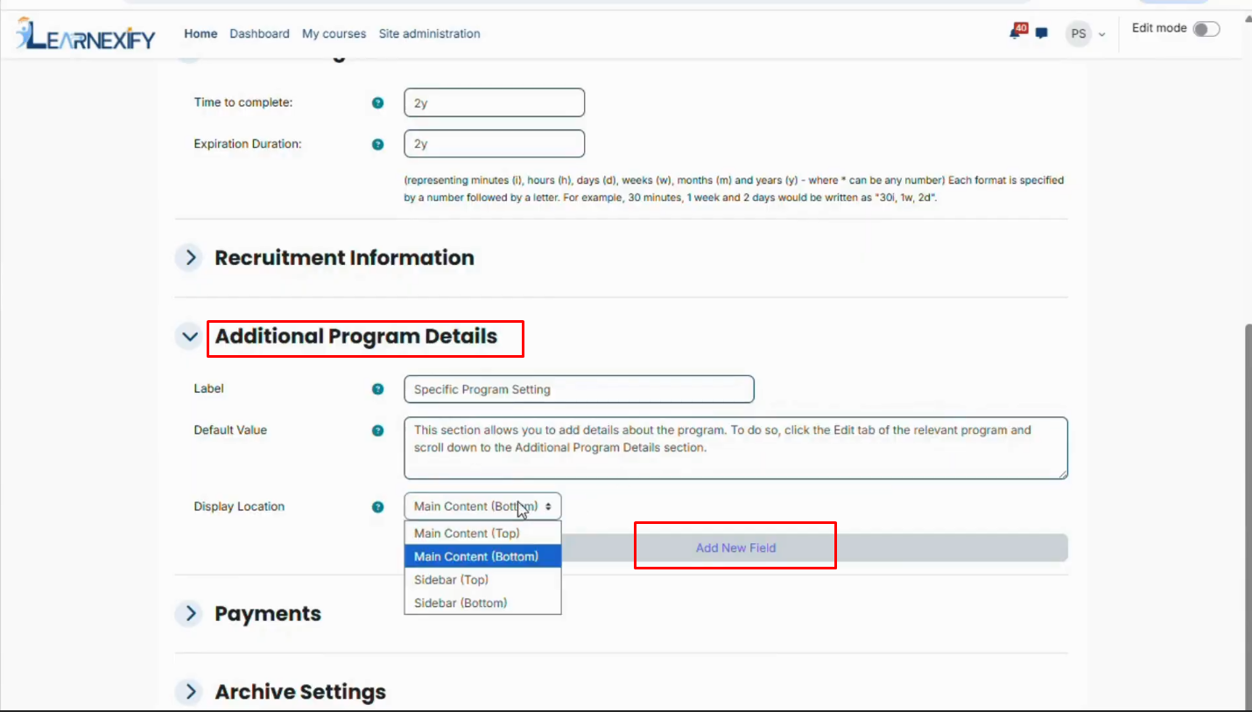Viewport: 1252px width, 712px height.
Task: Click help icon beside Display Location
Action: click(377, 506)
